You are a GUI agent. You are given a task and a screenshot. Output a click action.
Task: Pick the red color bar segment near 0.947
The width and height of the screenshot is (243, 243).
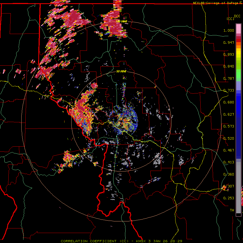click(x=238, y=40)
